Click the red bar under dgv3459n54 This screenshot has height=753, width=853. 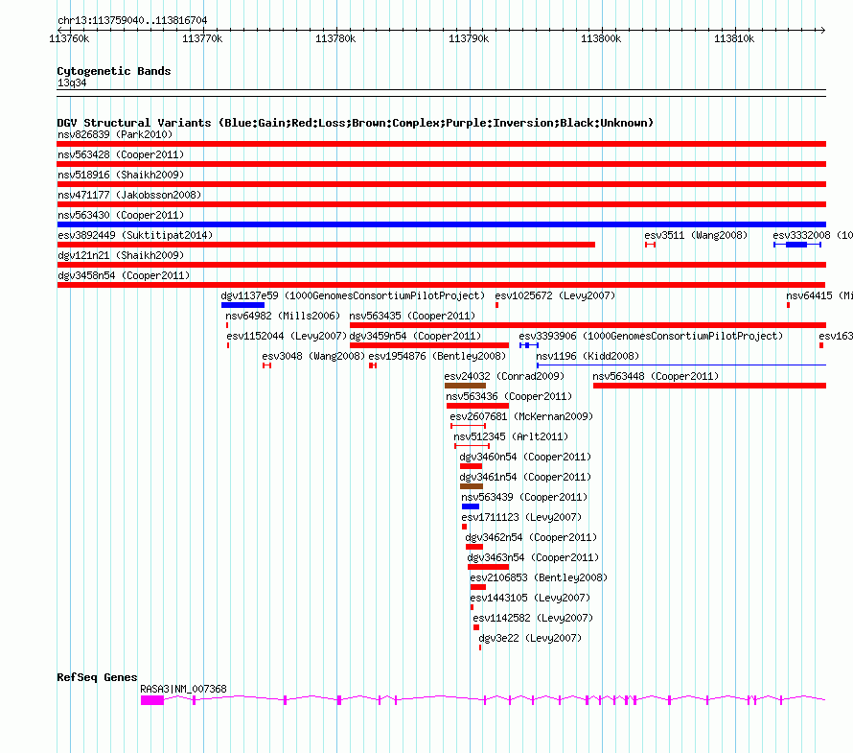pyautogui.click(x=429, y=345)
